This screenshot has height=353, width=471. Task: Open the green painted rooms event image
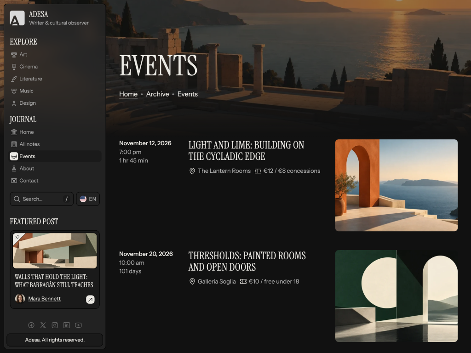pyautogui.click(x=396, y=296)
